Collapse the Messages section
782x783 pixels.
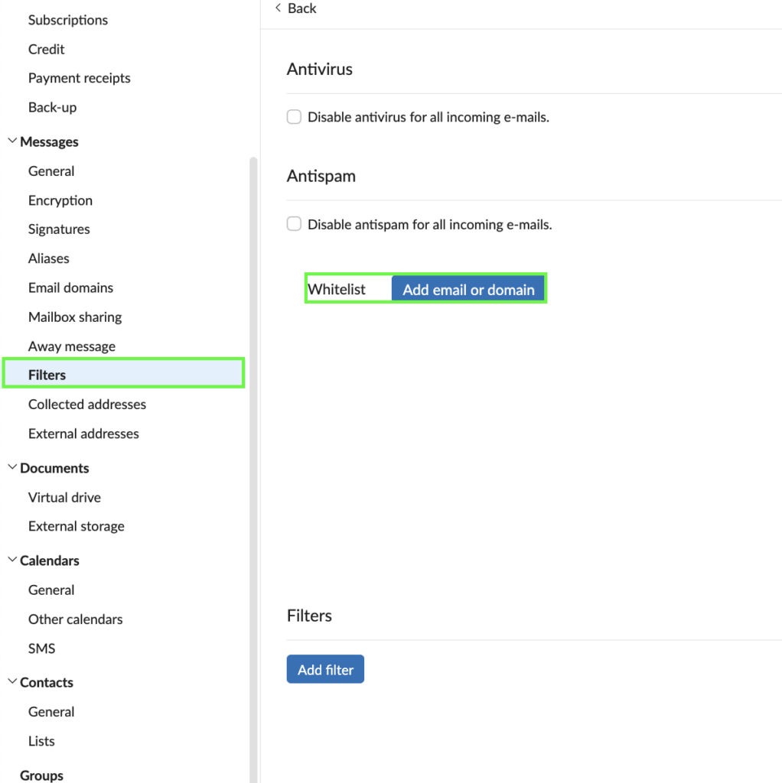click(x=12, y=141)
